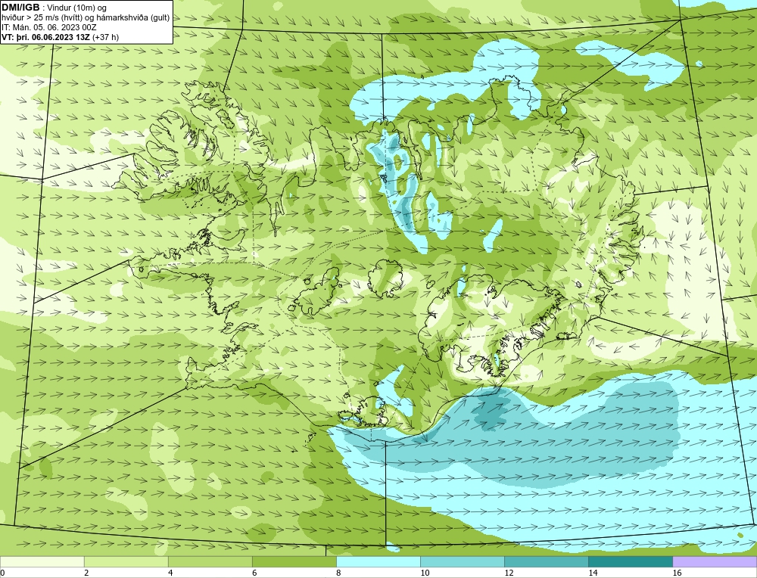Image resolution: width=757 pixels, height=578 pixels.
Task: Click the legend scale label '14'
Action: pos(593,573)
